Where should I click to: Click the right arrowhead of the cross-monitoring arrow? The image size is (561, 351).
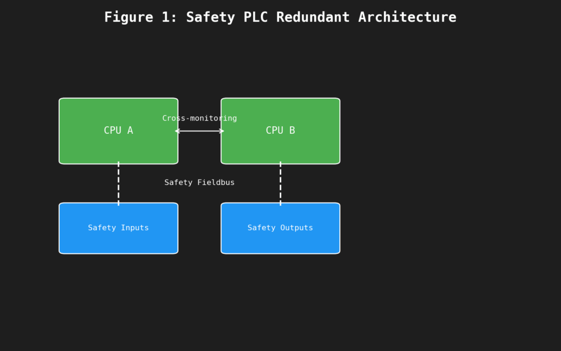pyautogui.click(x=222, y=131)
